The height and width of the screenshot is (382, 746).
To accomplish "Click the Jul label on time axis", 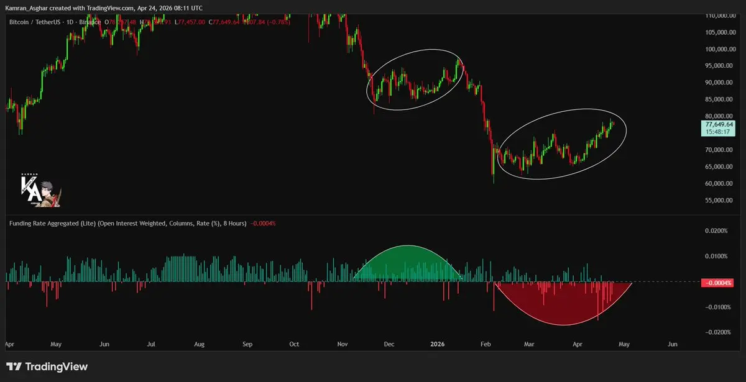I will 152,343.
